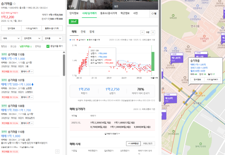Screen dimensions: 225x155
Task: Click the detail panel vertical scrollbar
Action: (160, 50)
